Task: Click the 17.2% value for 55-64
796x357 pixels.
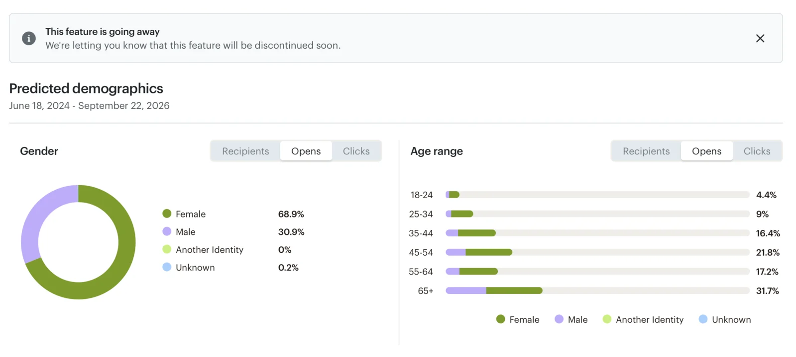Action: [767, 272]
